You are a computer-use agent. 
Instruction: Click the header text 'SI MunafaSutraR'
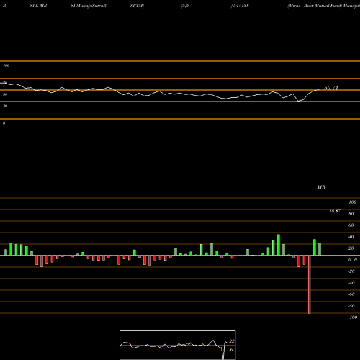(x=89, y=6)
